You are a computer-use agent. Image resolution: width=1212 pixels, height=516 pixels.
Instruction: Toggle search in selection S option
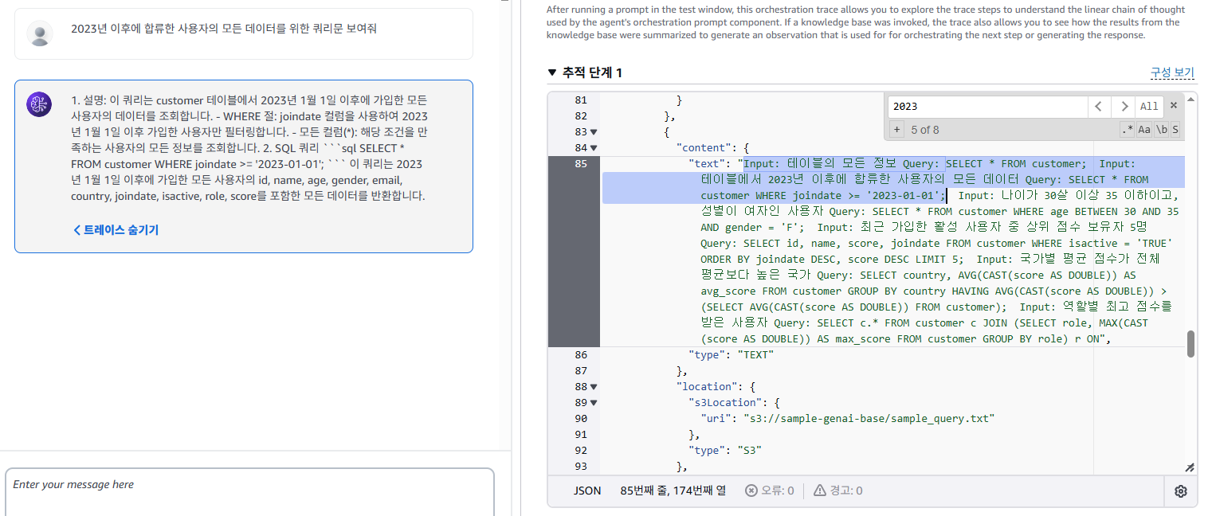click(x=1175, y=129)
